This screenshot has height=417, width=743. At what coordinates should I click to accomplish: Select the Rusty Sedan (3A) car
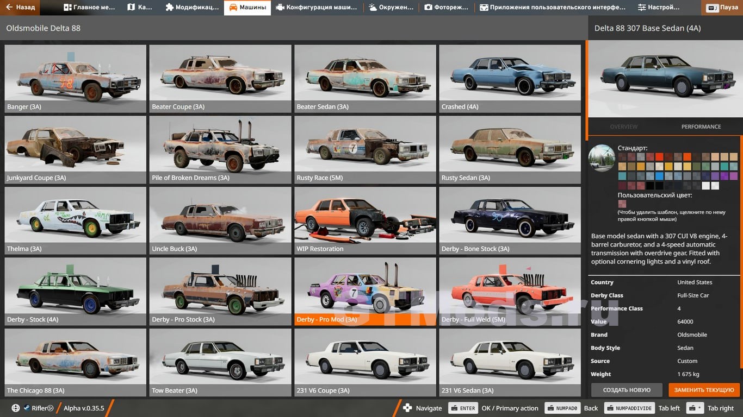click(510, 149)
